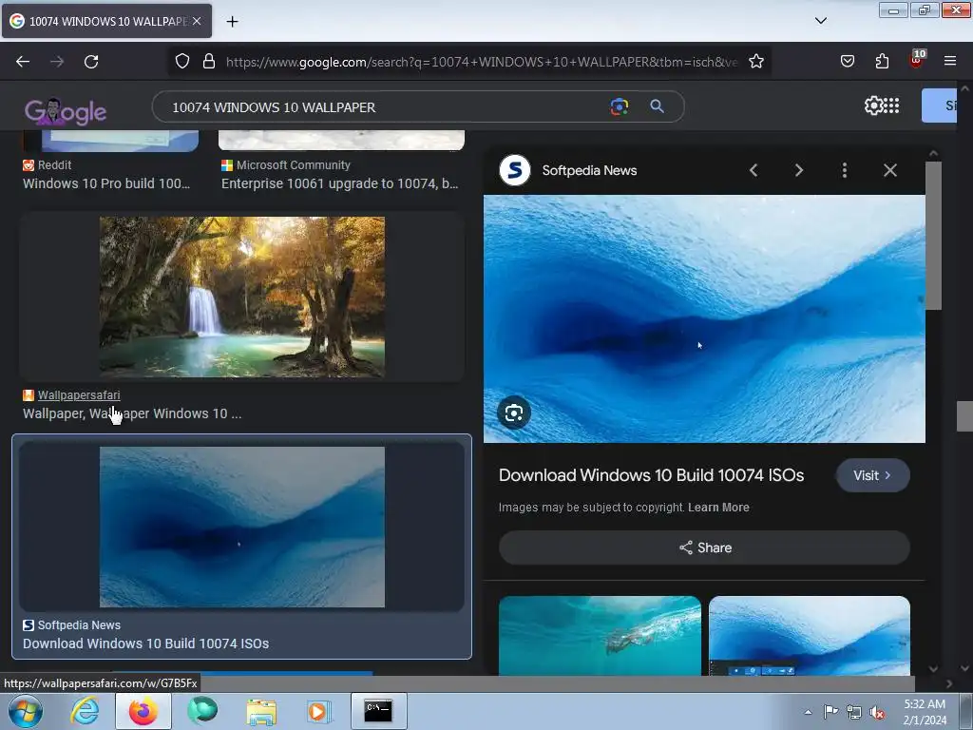Reload the current page
The width and height of the screenshot is (973, 730).
(91, 62)
